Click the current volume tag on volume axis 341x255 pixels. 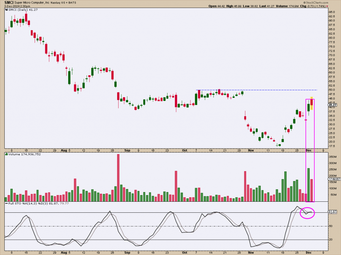click(x=334, y=179)
